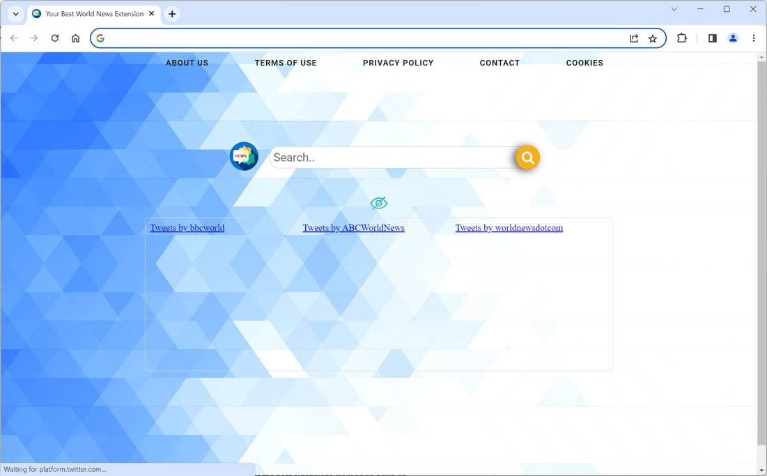Bookmark this page with star icon
This screenshot has width=767, height=476.
point(653,38)
